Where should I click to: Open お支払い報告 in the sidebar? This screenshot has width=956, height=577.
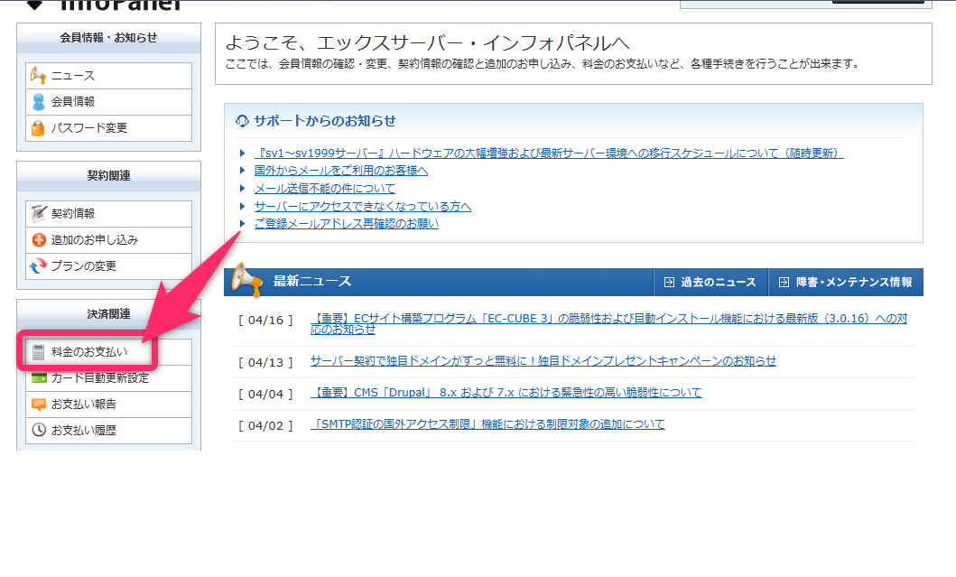(108, 405)
